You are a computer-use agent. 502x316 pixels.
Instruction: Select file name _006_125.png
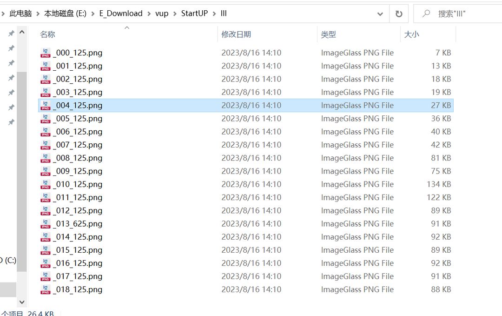click(x=78, y=132)
